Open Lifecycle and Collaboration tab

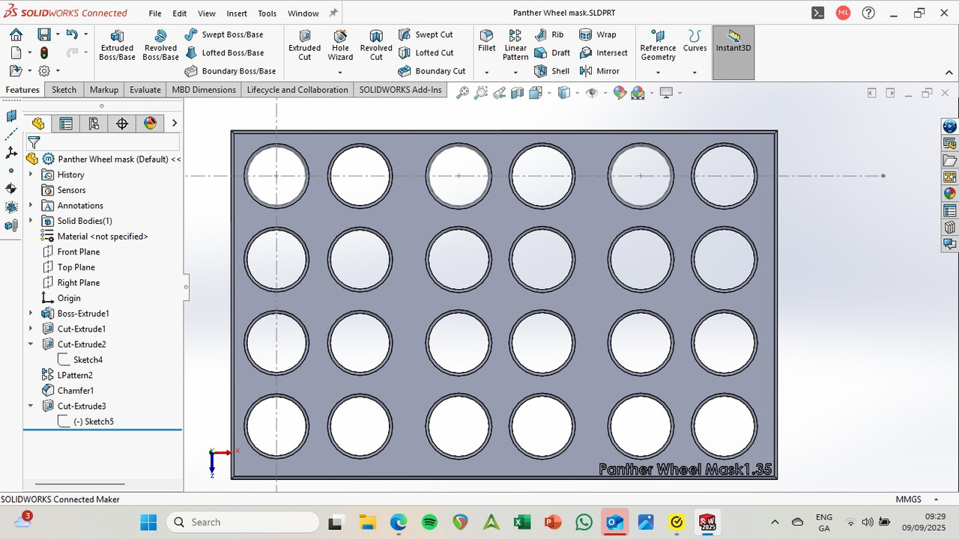pyautogui.click(x=297, y=90)
